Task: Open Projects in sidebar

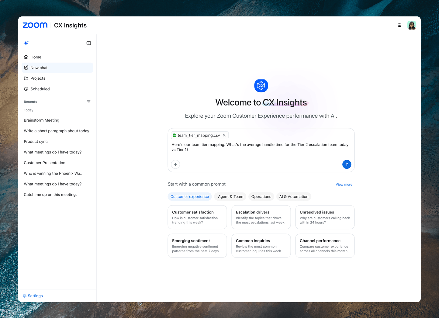Action: 57,78
